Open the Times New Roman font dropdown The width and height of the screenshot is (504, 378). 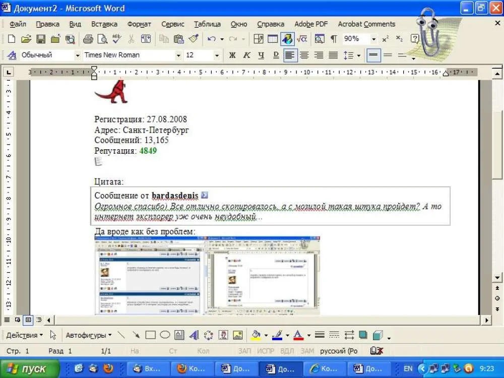pyautogui.click(x=178, y=55)
